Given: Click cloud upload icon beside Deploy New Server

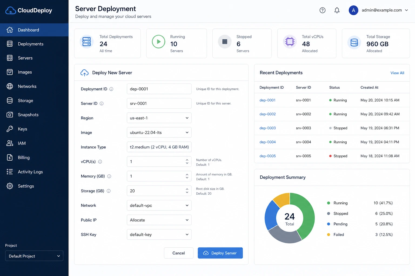Looking at the screenshot, I should (x=84, y=73).
